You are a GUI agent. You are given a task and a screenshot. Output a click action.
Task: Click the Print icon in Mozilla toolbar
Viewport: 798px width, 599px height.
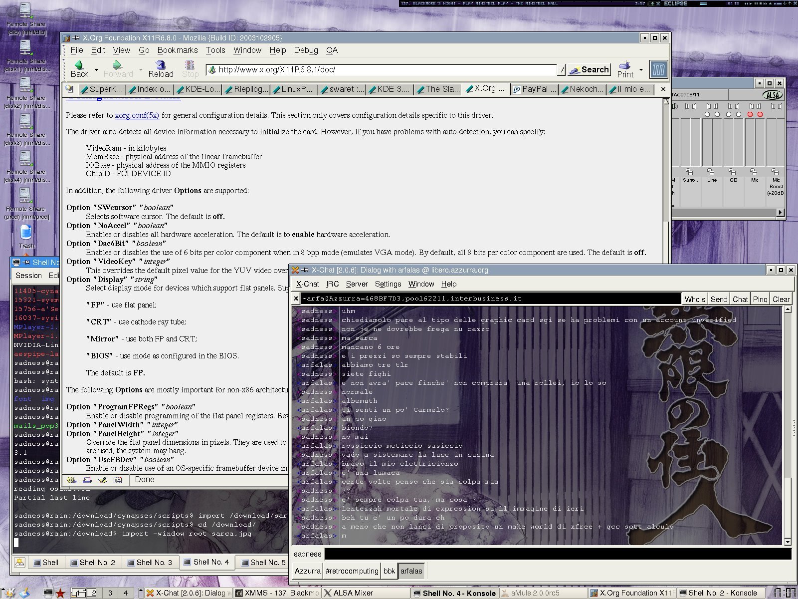[625, 65]
